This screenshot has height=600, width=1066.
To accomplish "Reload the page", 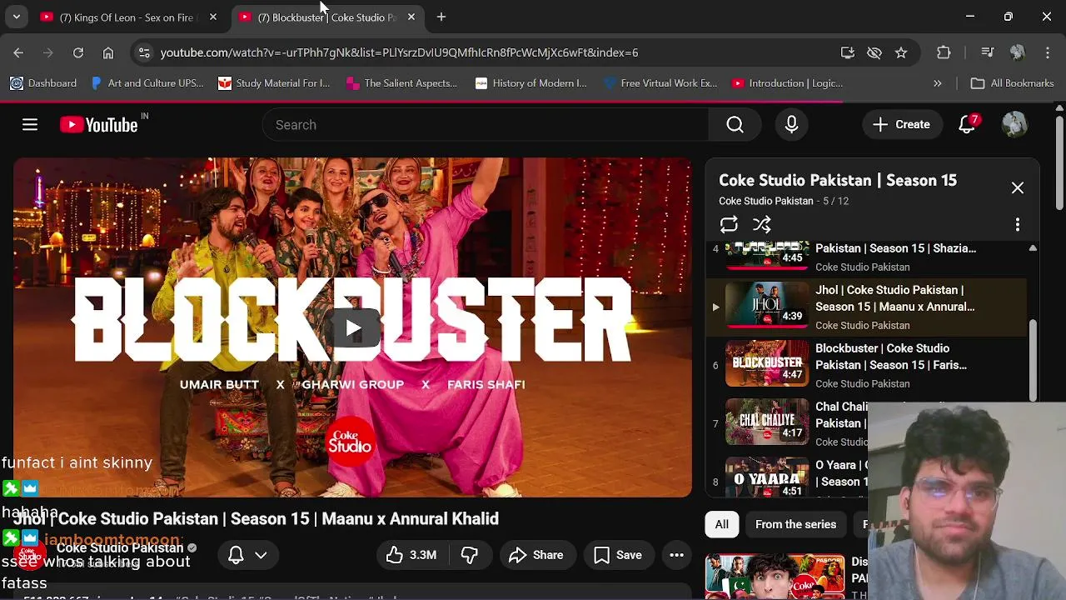I will coord(78,52).
